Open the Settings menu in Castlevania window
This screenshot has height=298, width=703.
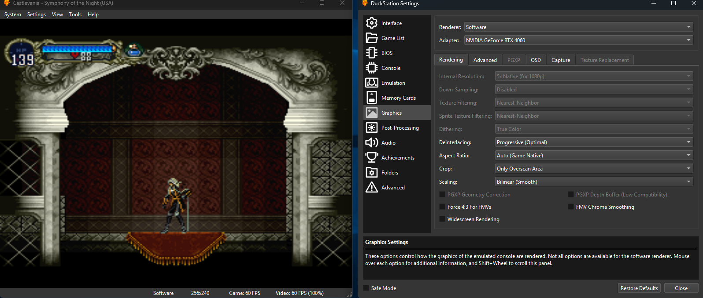(x=37, y=15)
